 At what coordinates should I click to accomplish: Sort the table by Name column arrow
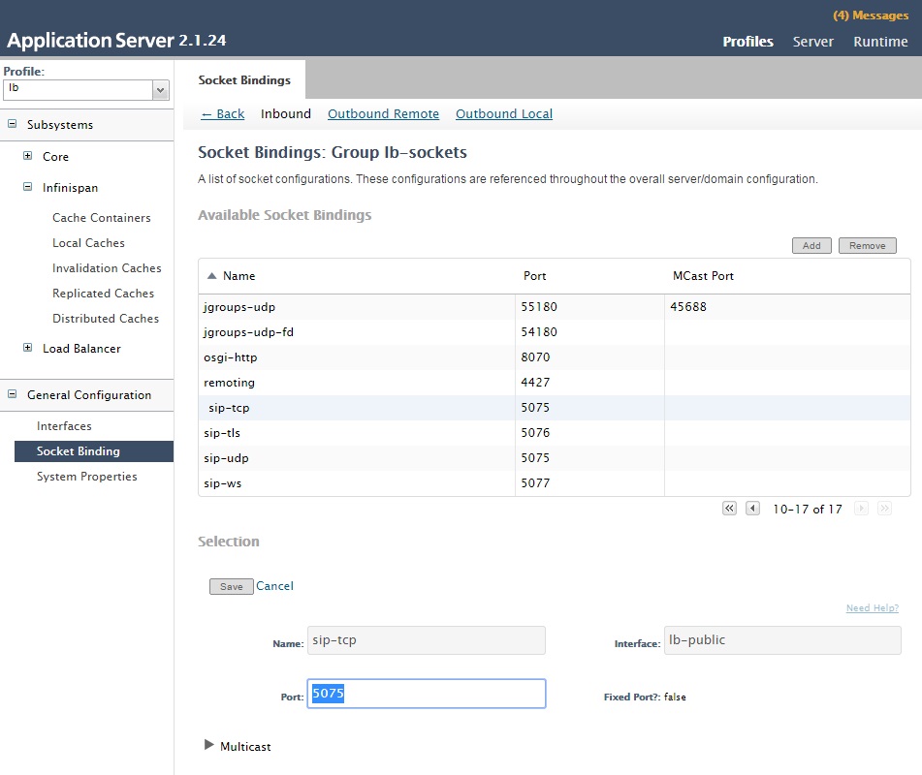(x=211, y=275)
